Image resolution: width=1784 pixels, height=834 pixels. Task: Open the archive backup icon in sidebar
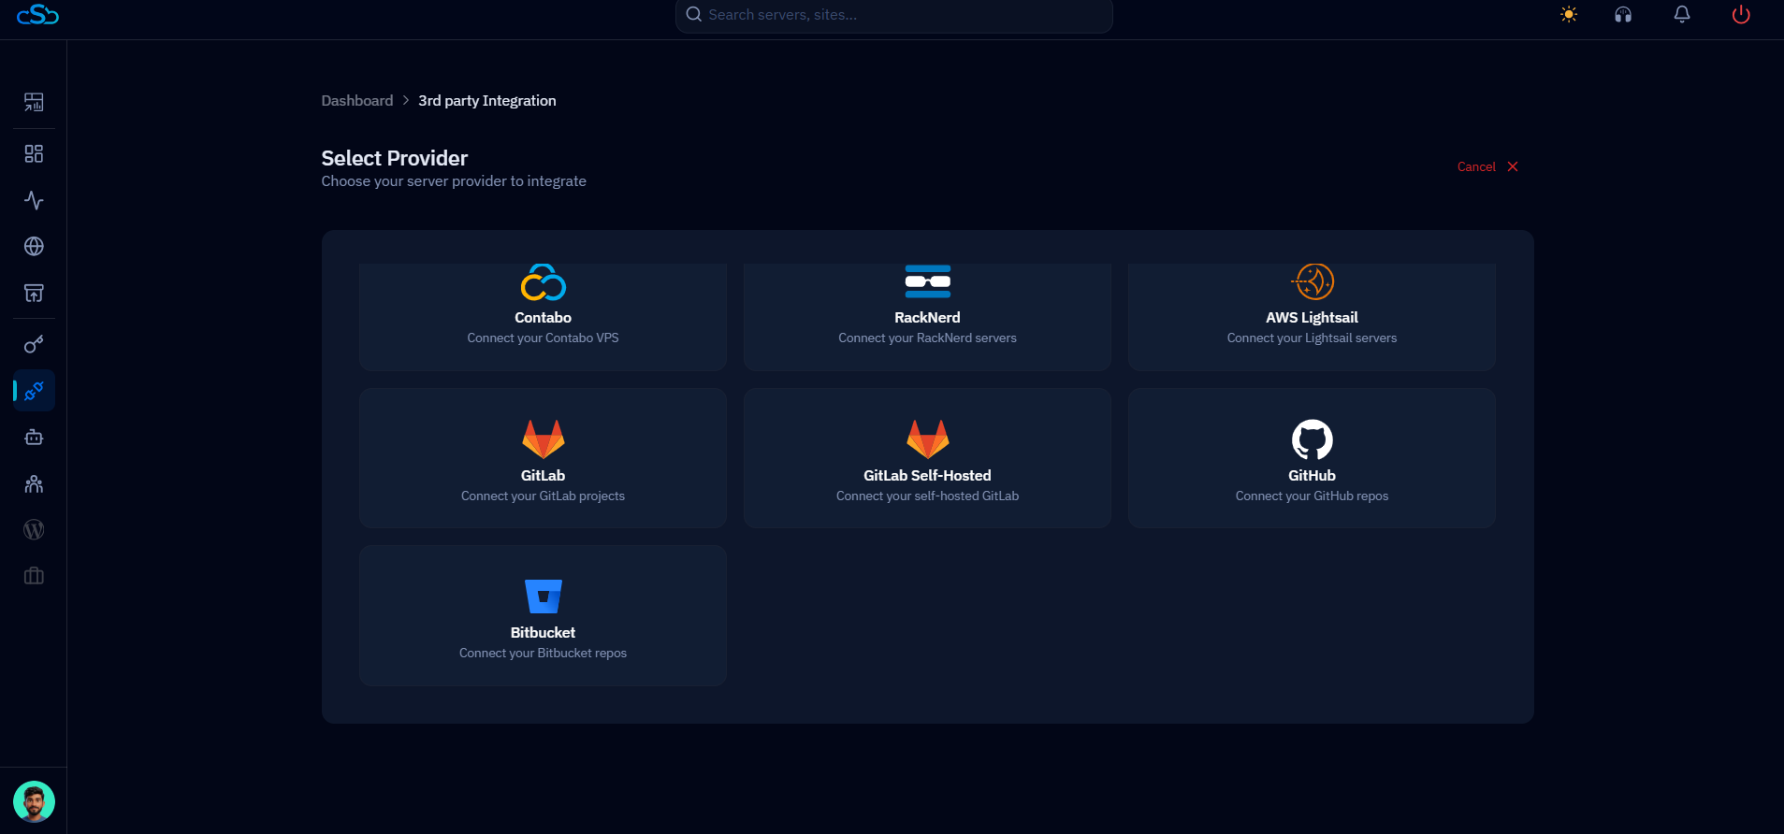(34, 293)
